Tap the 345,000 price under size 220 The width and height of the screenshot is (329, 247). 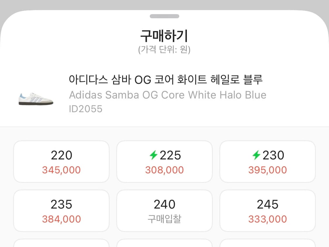click(x=61, y=170)
